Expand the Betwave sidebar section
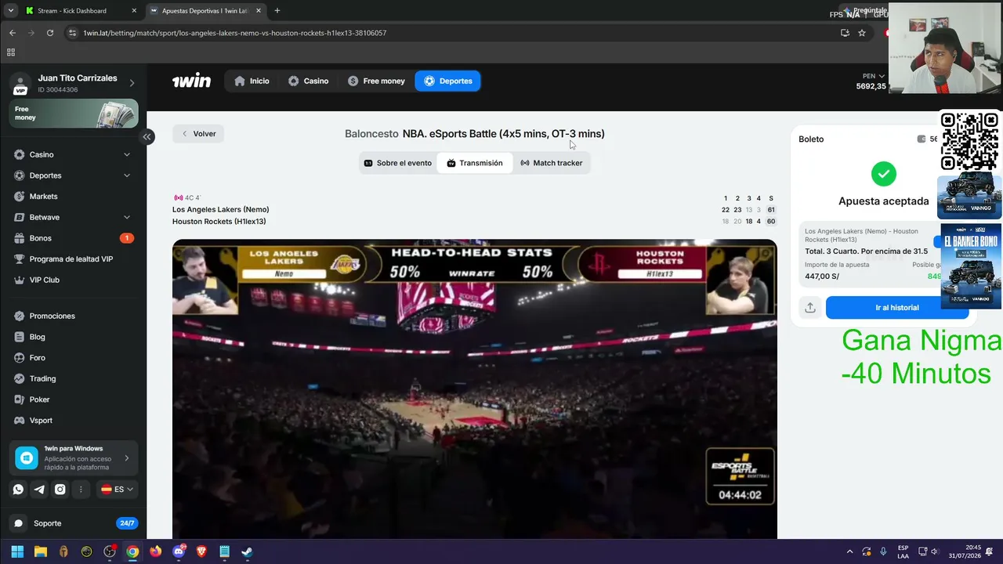This screenshot has width=1003, height=564. point(127,217)
